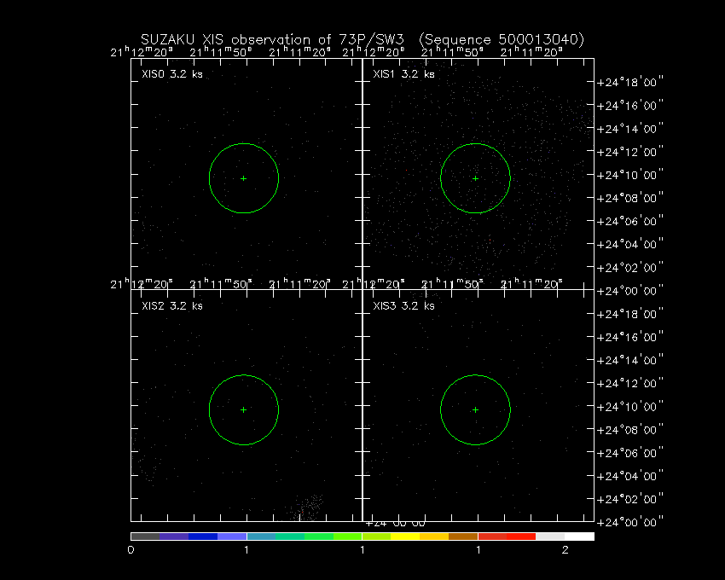Viewport: 725px width, 580px height.
Task: Click +24°12'00" label beside the XIS3 panel
Action: pos(629,384)
